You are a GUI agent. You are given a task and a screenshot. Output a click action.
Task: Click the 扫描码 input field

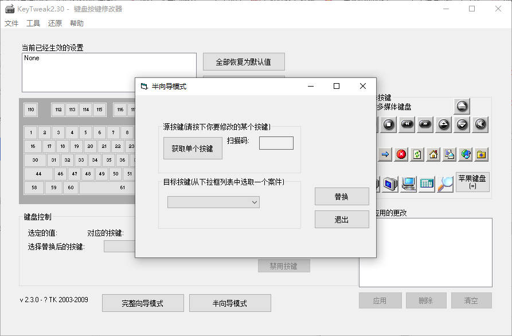point(276,143)
